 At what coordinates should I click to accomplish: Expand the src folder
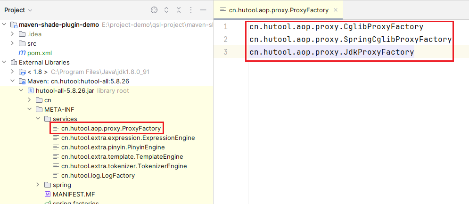(x=13, y=43)
